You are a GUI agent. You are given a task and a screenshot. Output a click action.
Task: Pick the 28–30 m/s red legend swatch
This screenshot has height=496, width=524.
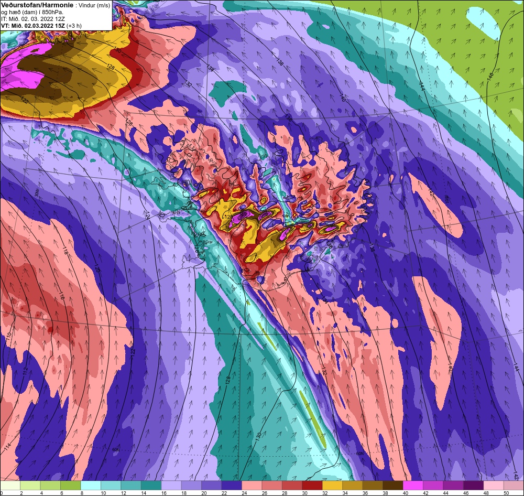292,486
